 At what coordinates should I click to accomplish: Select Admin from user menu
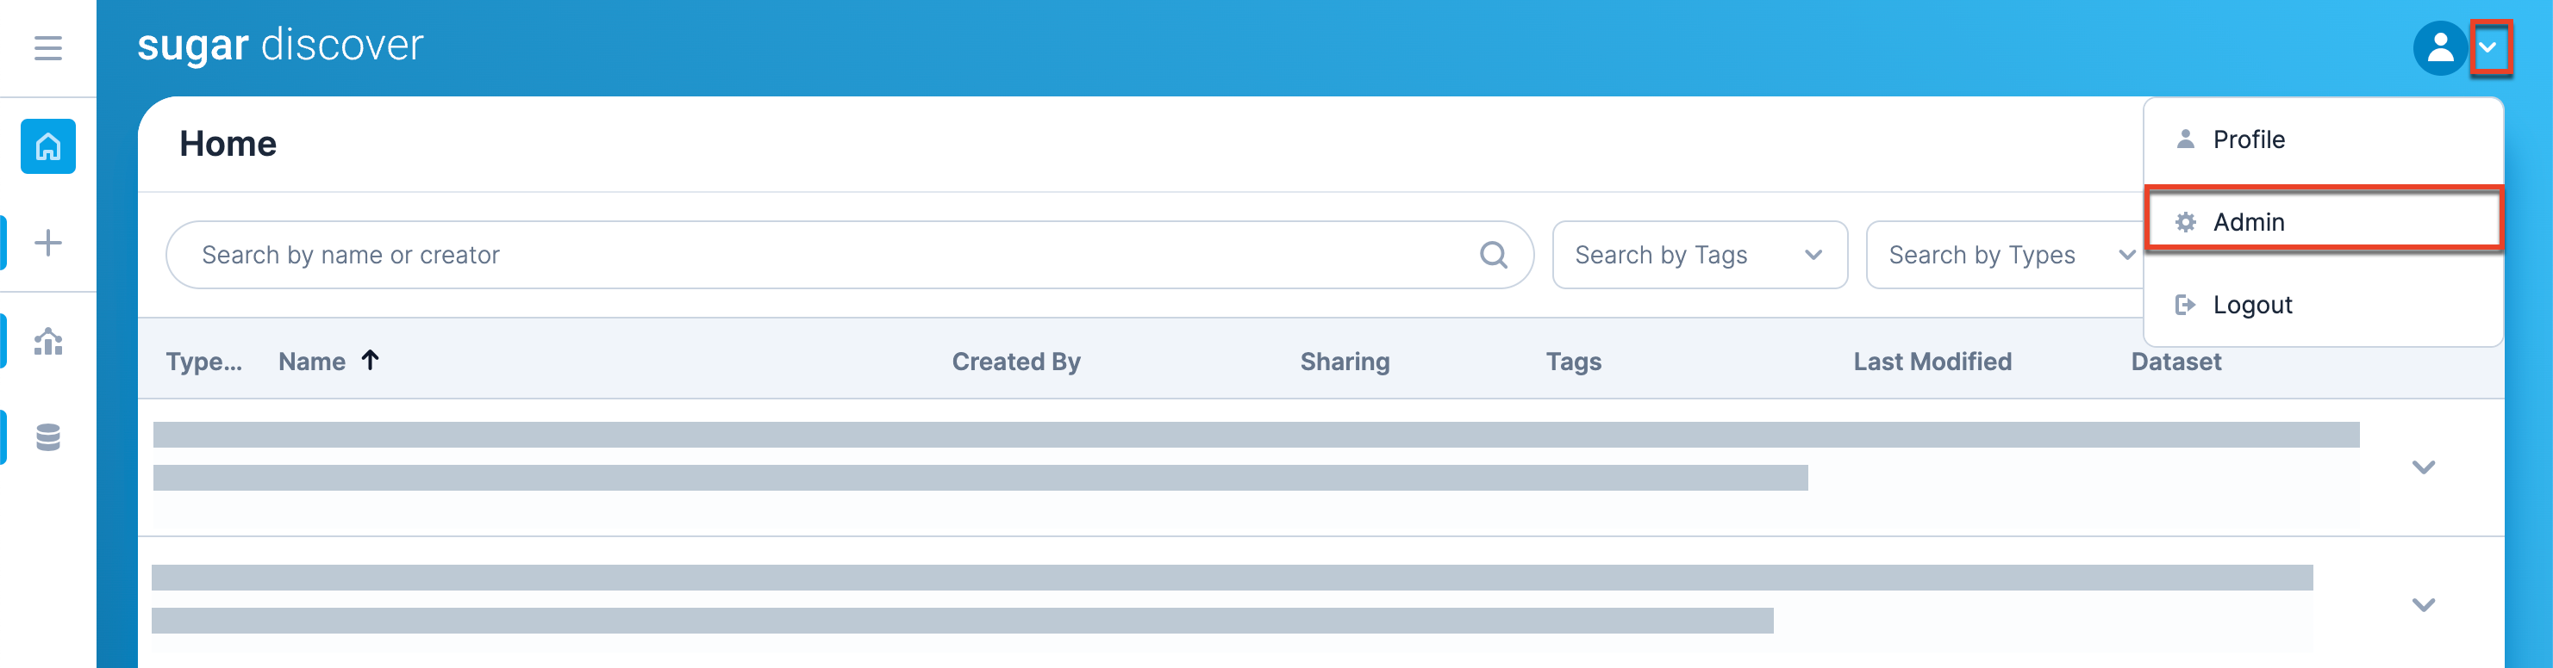pos(2248,222)
